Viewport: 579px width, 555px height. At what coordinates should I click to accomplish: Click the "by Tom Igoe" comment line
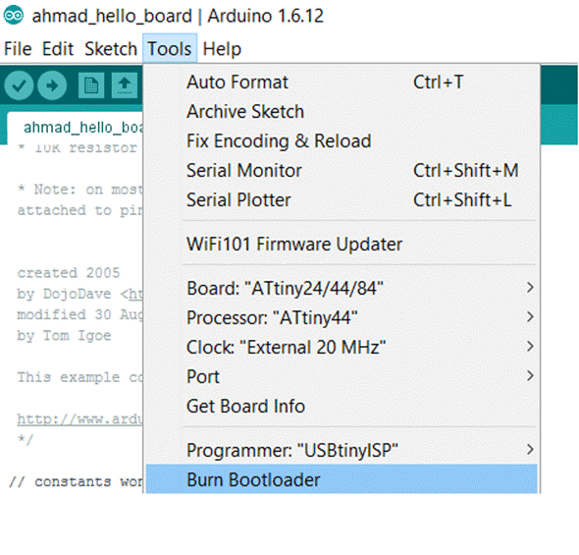click(64, 336)
